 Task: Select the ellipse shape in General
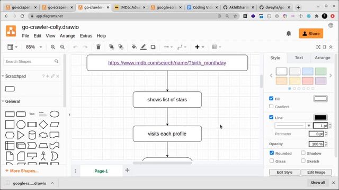[x=55, y=114]
